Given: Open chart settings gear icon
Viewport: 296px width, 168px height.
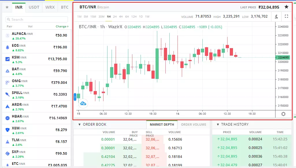Looking at the screenshot, I should click(283, 114).
